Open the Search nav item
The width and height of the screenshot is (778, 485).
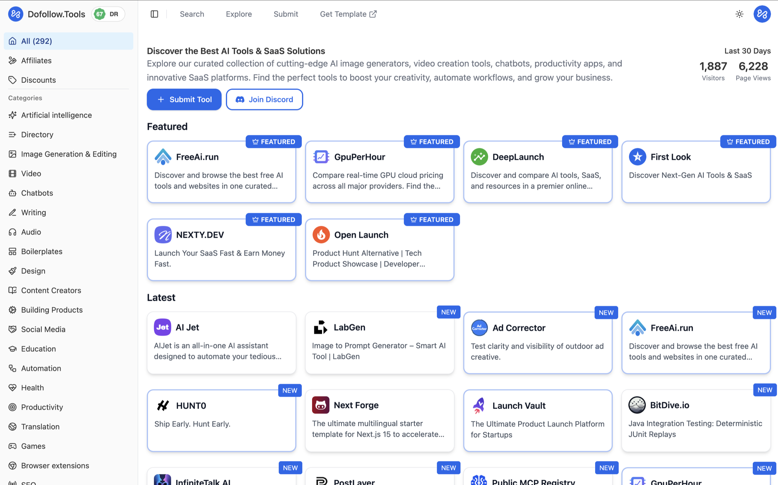click(192, 14)
